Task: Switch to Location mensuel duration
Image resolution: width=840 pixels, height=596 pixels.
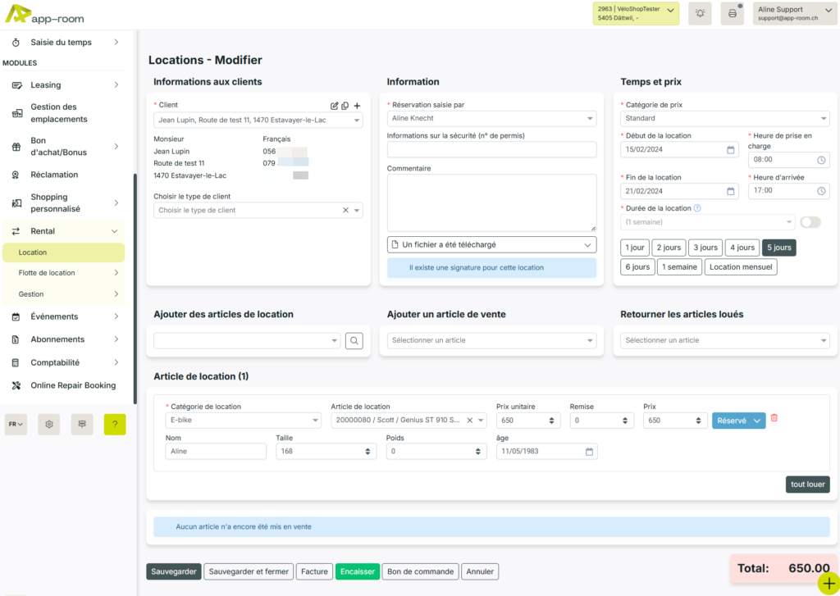Action: (x=741, y=266)
